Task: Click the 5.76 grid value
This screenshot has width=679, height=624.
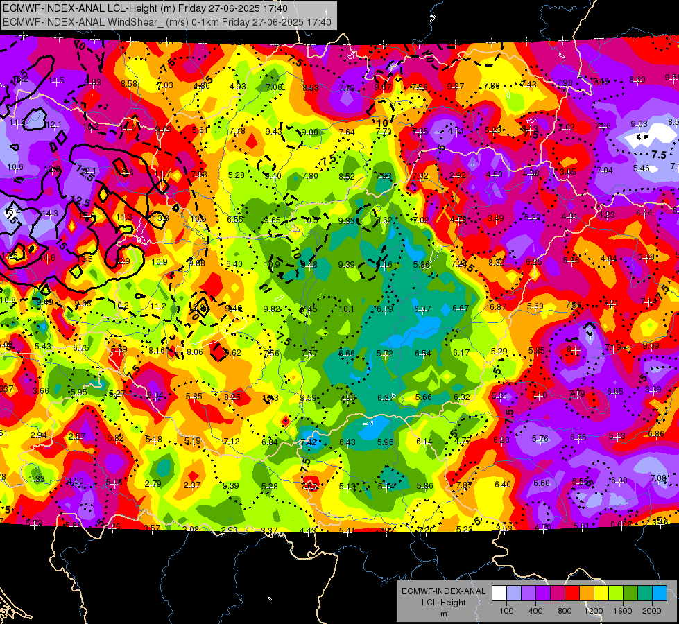Action: pyautogui.click(x=540, y=439)
